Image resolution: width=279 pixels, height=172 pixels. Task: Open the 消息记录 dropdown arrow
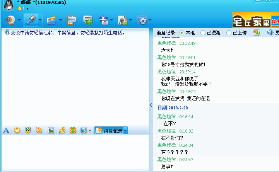click(x=125, y=131)
